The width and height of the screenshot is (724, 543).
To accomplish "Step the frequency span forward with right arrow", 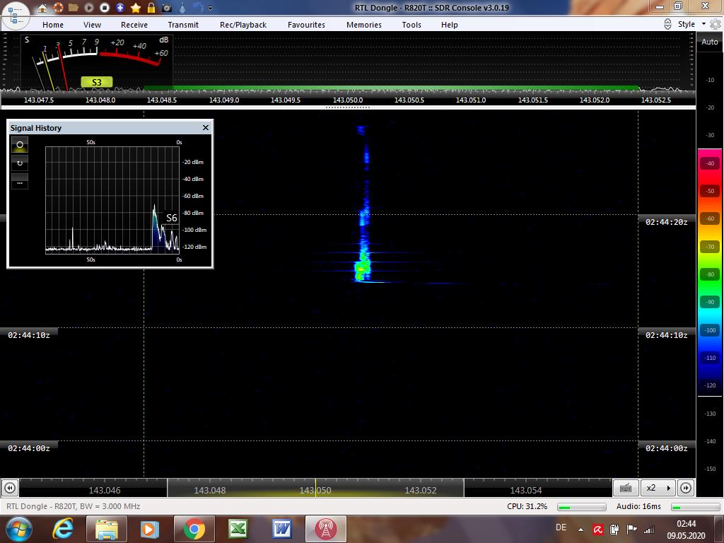I will (x=686, y=488).
